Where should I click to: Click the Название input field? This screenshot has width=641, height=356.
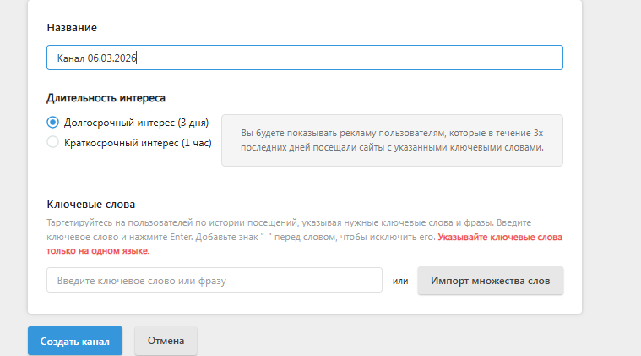[x=338, y=58]
